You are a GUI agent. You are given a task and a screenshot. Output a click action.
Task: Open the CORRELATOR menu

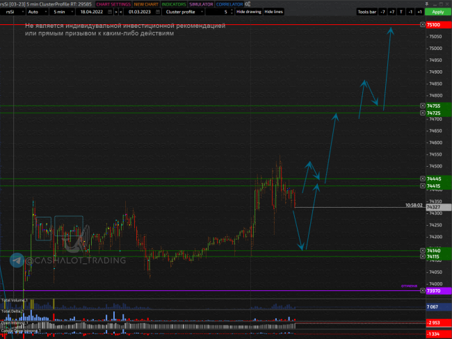pos(229,4)
